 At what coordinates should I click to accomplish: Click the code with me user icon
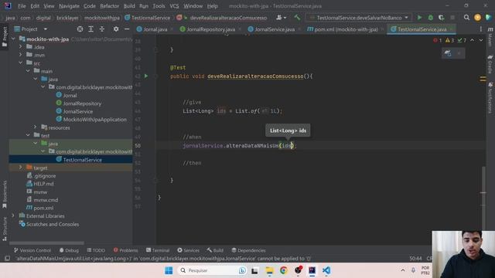[281, 18]
